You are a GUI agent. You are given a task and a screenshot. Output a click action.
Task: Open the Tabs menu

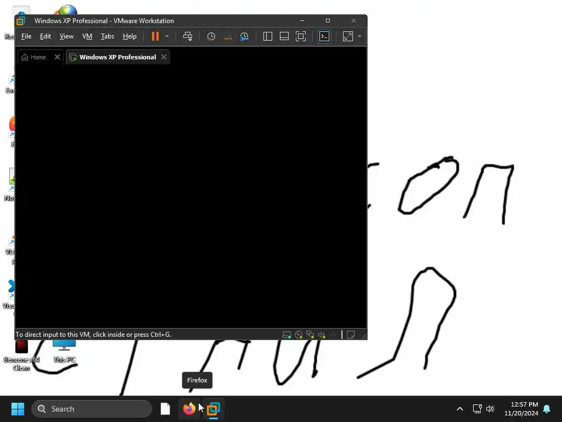click(x=107, y=36)
